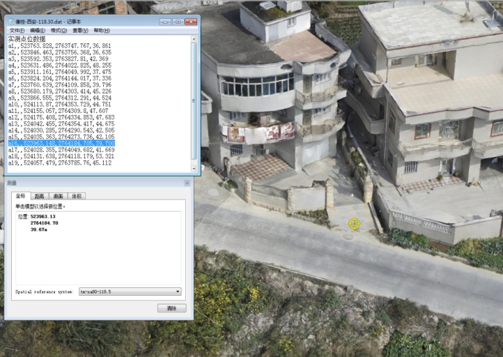Click the float icon on the 测量 panel header
Screen dimensions: 503x357
pos(187,183)
